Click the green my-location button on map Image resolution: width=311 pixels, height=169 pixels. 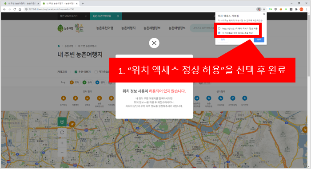[x=62, y=122]
